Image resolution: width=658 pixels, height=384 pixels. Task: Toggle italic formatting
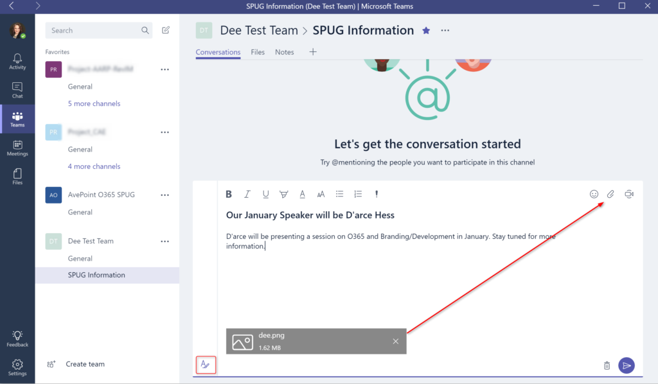[247, 194]
